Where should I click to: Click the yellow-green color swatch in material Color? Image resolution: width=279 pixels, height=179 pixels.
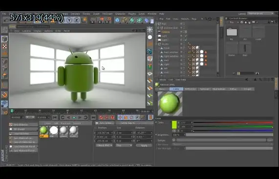tap(174, 125)
